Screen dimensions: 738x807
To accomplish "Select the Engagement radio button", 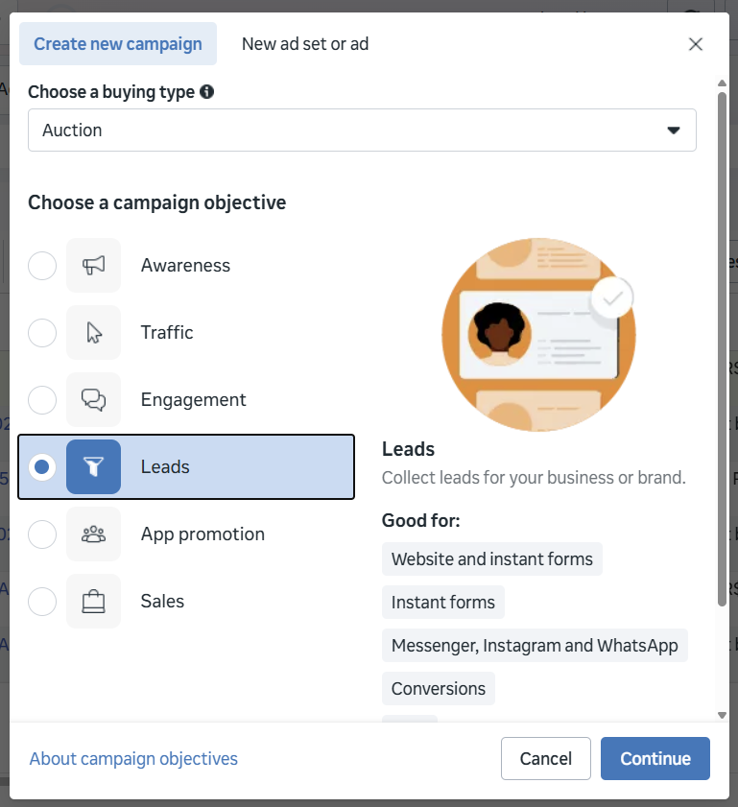I will point(42,400).
